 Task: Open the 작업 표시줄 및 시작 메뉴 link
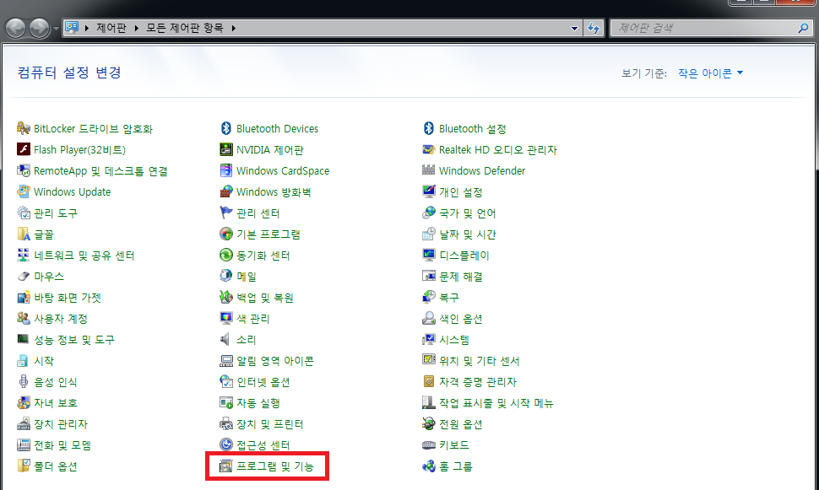coord(496,403)
